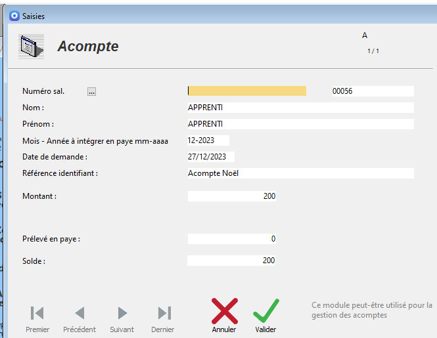
Task: Go to the Premier record arrow
Action: 37,313
